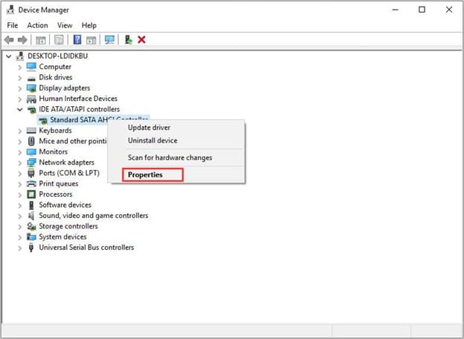This screenshot has width=464, height=339.
Task: Select the Ports (COM & LPT) label
Action: (x=69, y=173)
